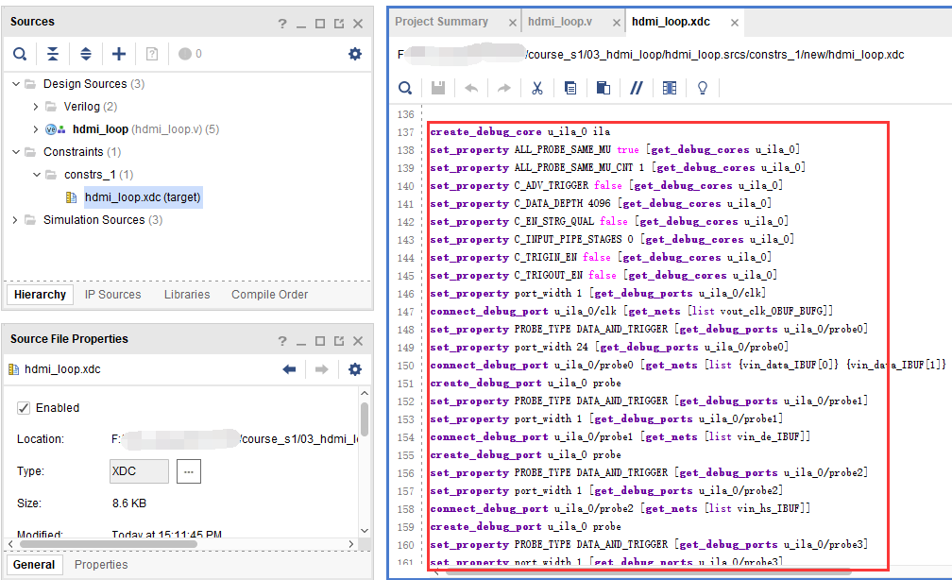Screen dimensions: 952x580
Task: Paste clipboard into editor
Action: [603, 88]
